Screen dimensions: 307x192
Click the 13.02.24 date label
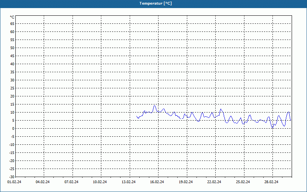129,182
